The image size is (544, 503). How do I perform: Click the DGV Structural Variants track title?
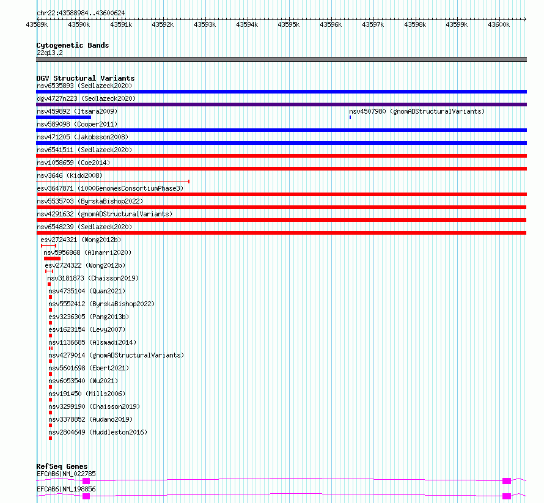point(86,78)
